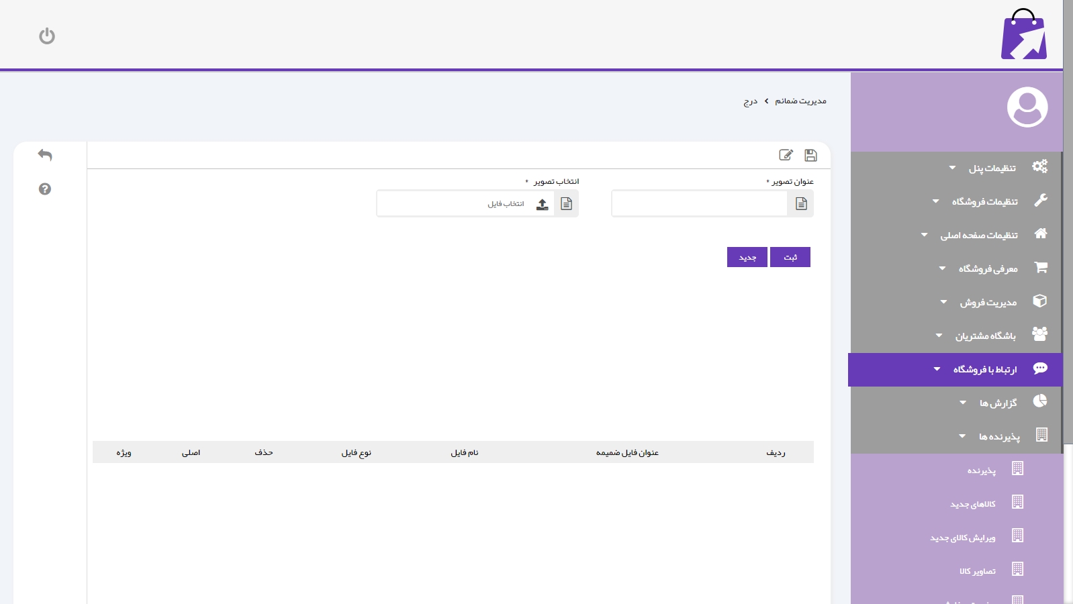Expand the گزارش ها menu
This screenshot has height=604, width=1073.
pyautogui.click(x=998, y=403)
